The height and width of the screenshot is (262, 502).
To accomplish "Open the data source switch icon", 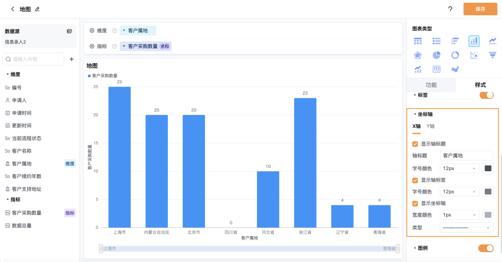I will coord(69,31).
